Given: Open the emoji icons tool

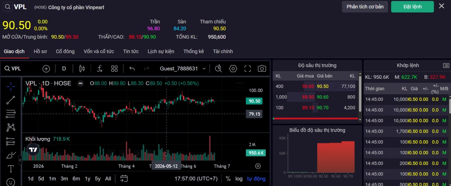Looking at the screenshot, I should tap(11, 182).
